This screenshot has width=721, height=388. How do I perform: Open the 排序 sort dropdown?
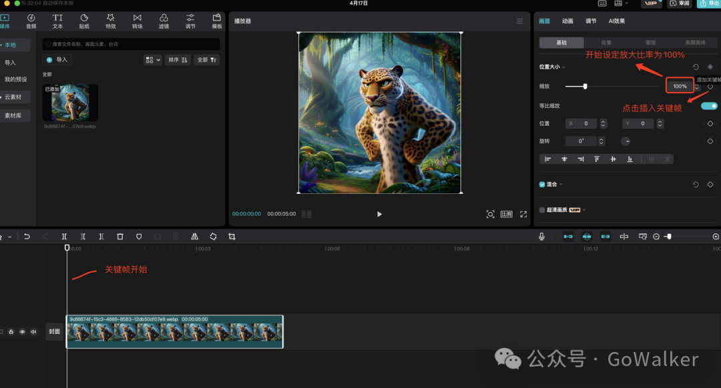(178, 60)
